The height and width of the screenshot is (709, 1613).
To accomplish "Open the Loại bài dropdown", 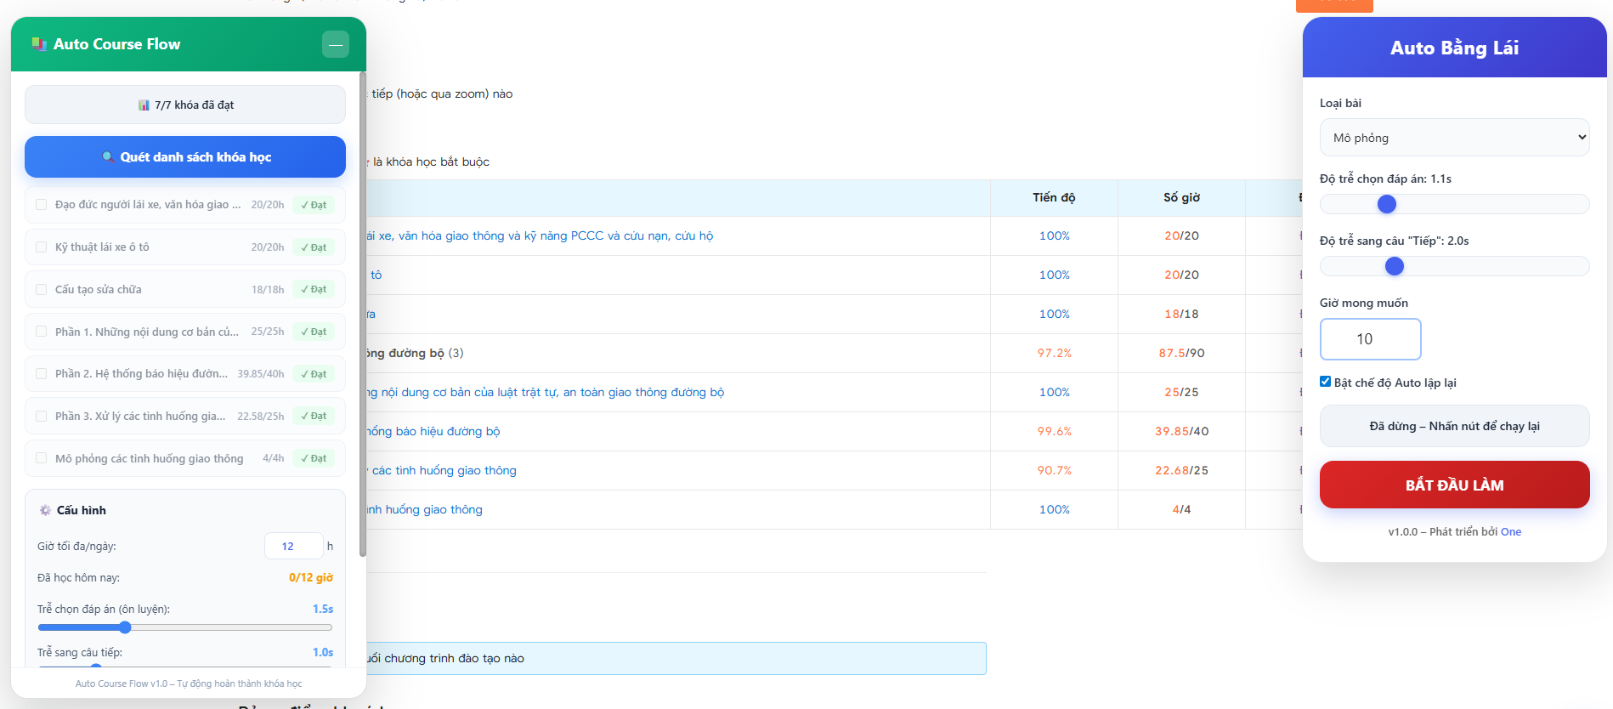I will pyautogui.click(x=1454, y=138).
